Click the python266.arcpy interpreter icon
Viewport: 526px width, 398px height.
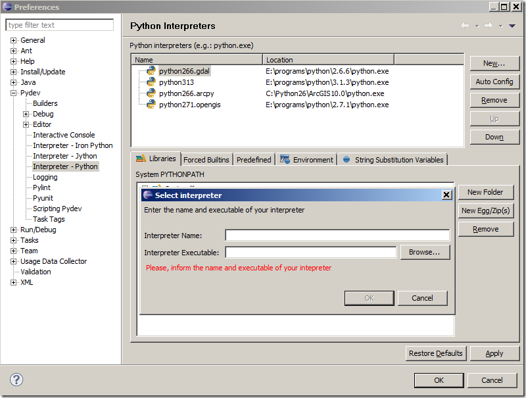click(151, 93)
